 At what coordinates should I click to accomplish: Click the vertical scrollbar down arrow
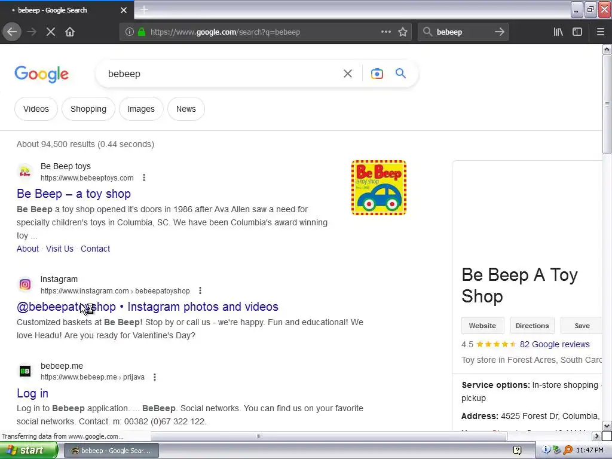(607, 426)
